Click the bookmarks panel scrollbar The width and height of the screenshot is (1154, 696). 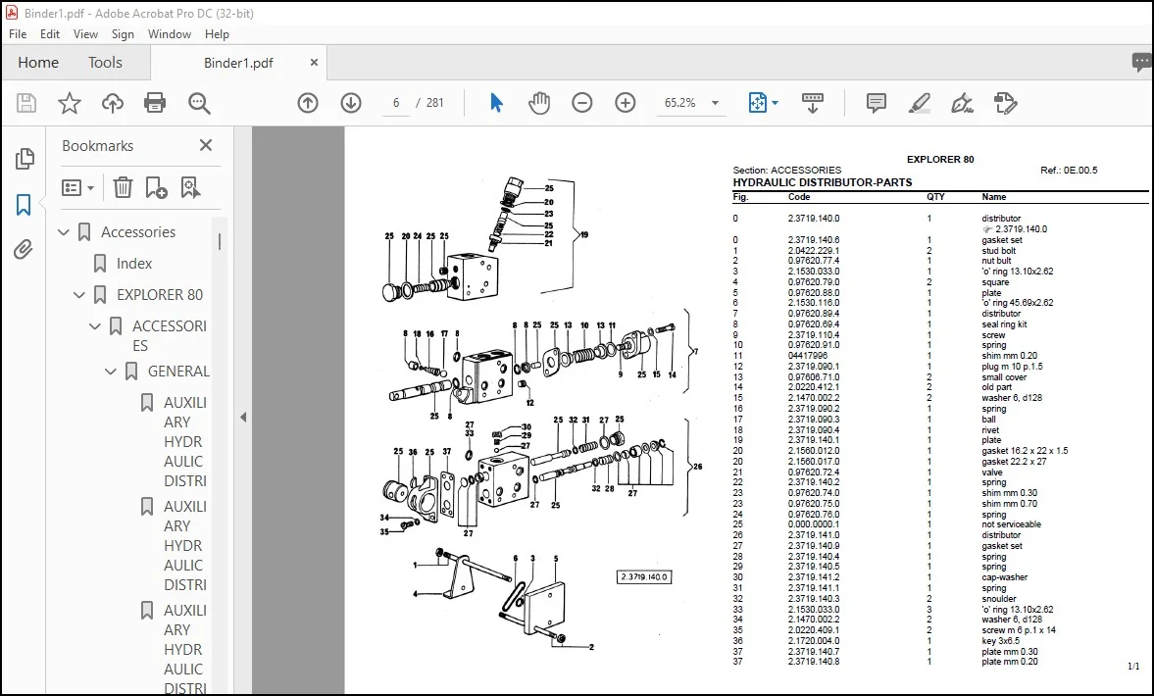pos(220,242)
